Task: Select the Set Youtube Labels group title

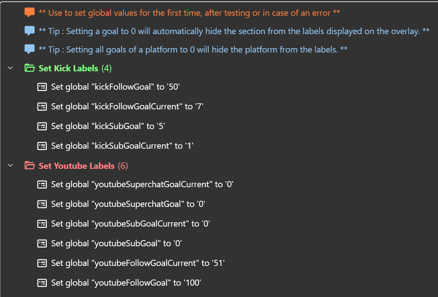Action: [x=77, y=166]
